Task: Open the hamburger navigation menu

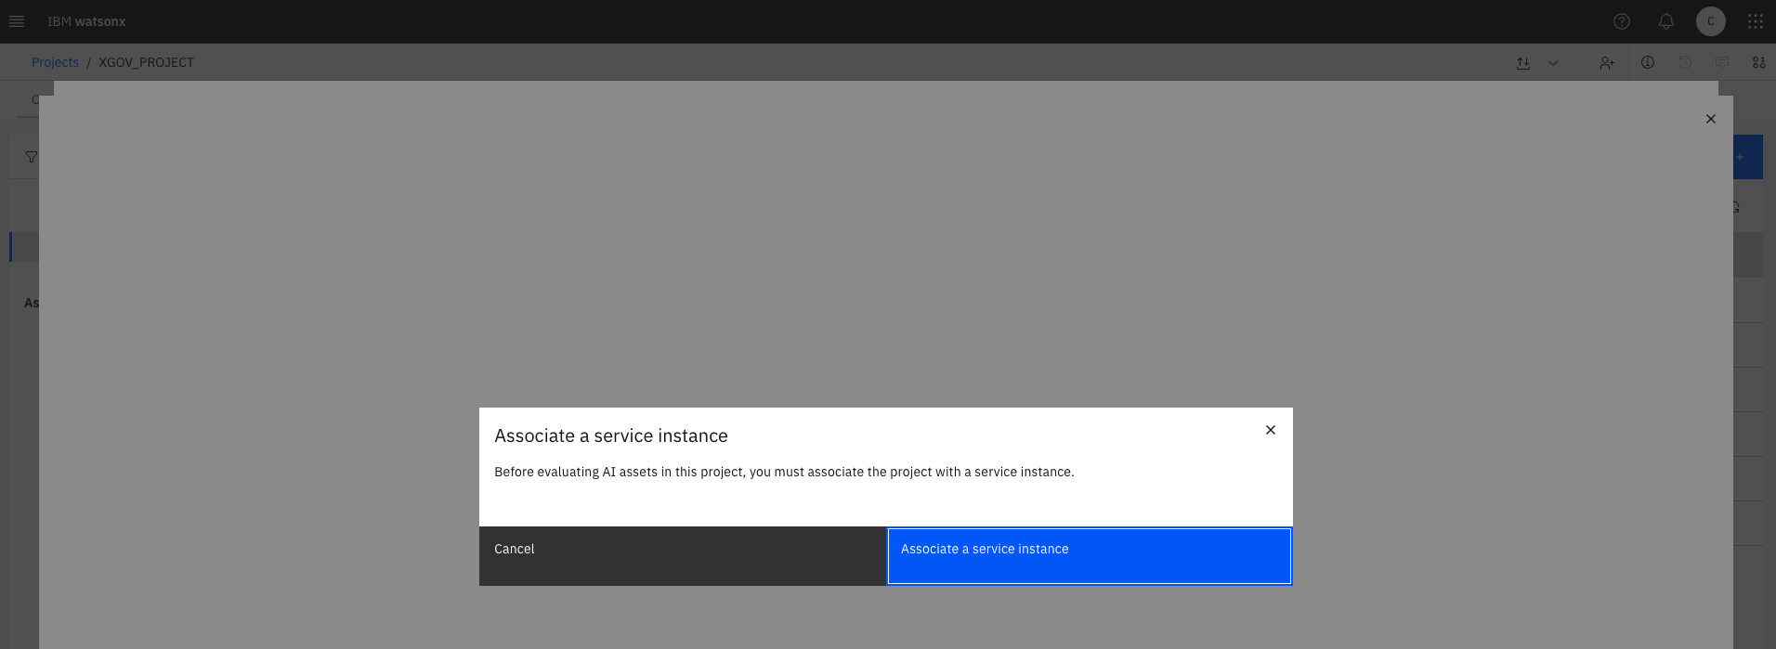Action: pos(17,21)
